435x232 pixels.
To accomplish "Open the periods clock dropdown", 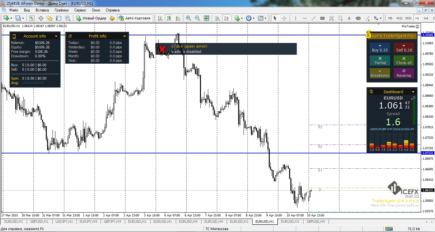I will pos(253,18).
